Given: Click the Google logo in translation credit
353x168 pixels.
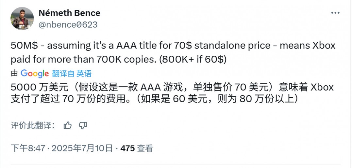Looking at the screenshot, I should coord(35,74).
